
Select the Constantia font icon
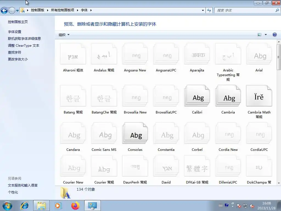[x=166, y=133]
